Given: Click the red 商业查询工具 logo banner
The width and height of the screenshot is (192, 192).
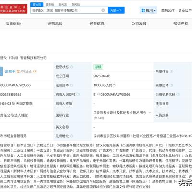Looking at the screenshot, I should 13,9.
